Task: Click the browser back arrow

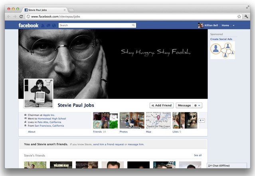Action: (x=9, y=17)
